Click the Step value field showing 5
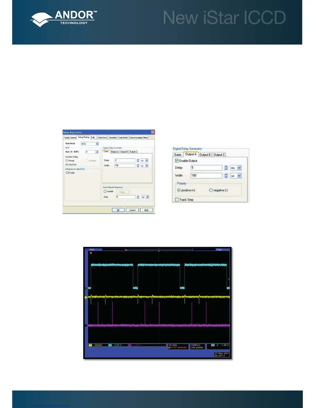 [x=126, y=197]
